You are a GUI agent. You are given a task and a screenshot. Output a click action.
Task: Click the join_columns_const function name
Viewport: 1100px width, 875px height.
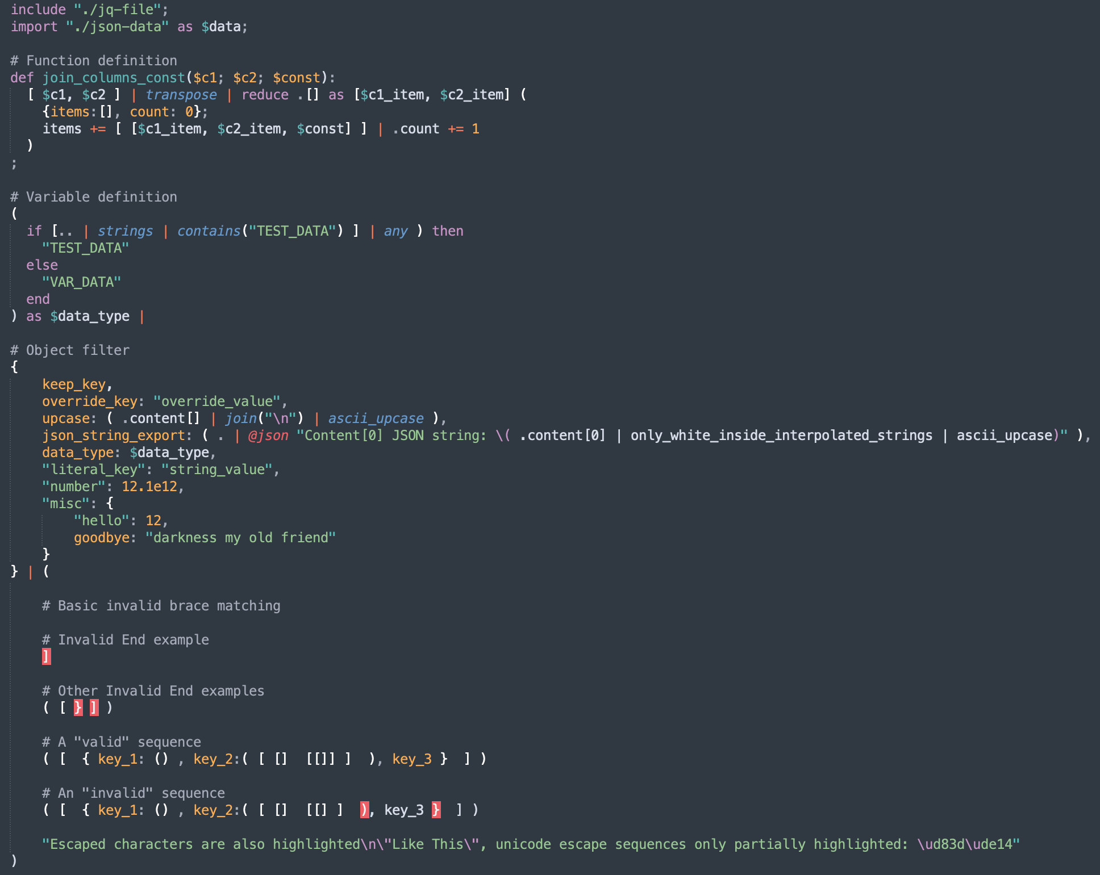[114, 78]
